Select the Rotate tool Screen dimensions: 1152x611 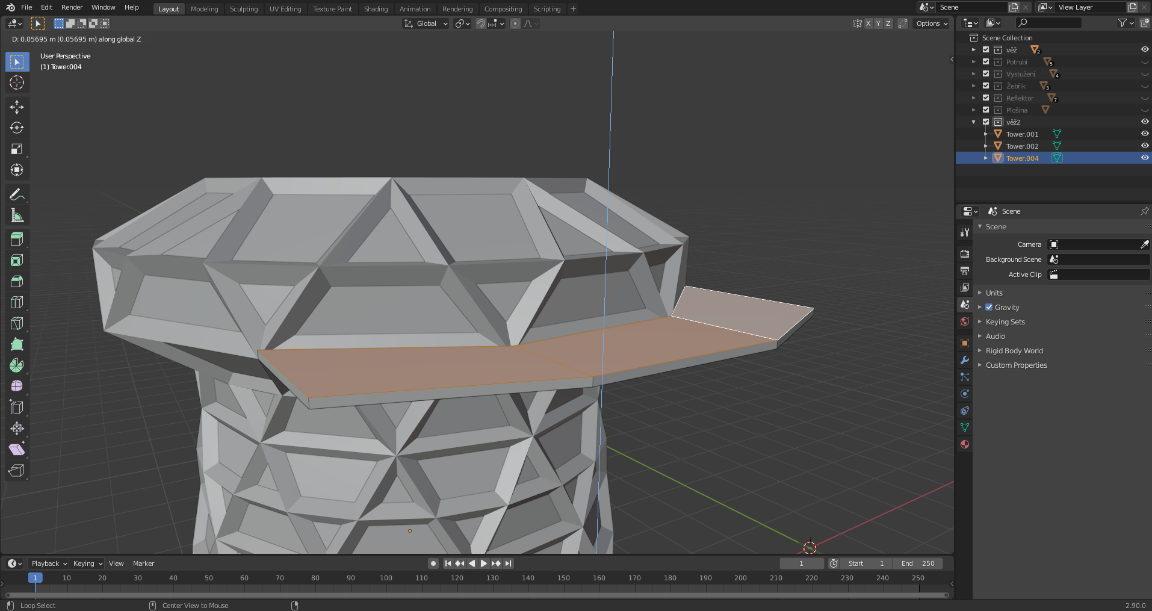[x=17, y=128]
